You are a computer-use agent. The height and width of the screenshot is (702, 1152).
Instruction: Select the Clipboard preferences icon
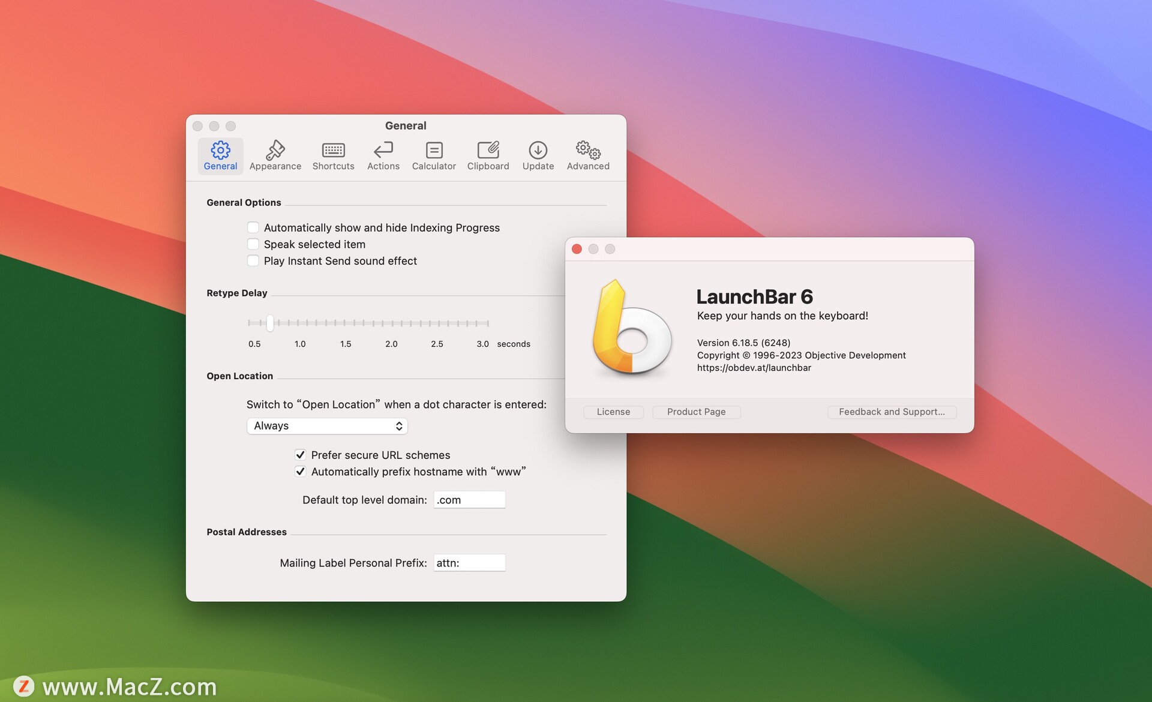tap(488, 155)
